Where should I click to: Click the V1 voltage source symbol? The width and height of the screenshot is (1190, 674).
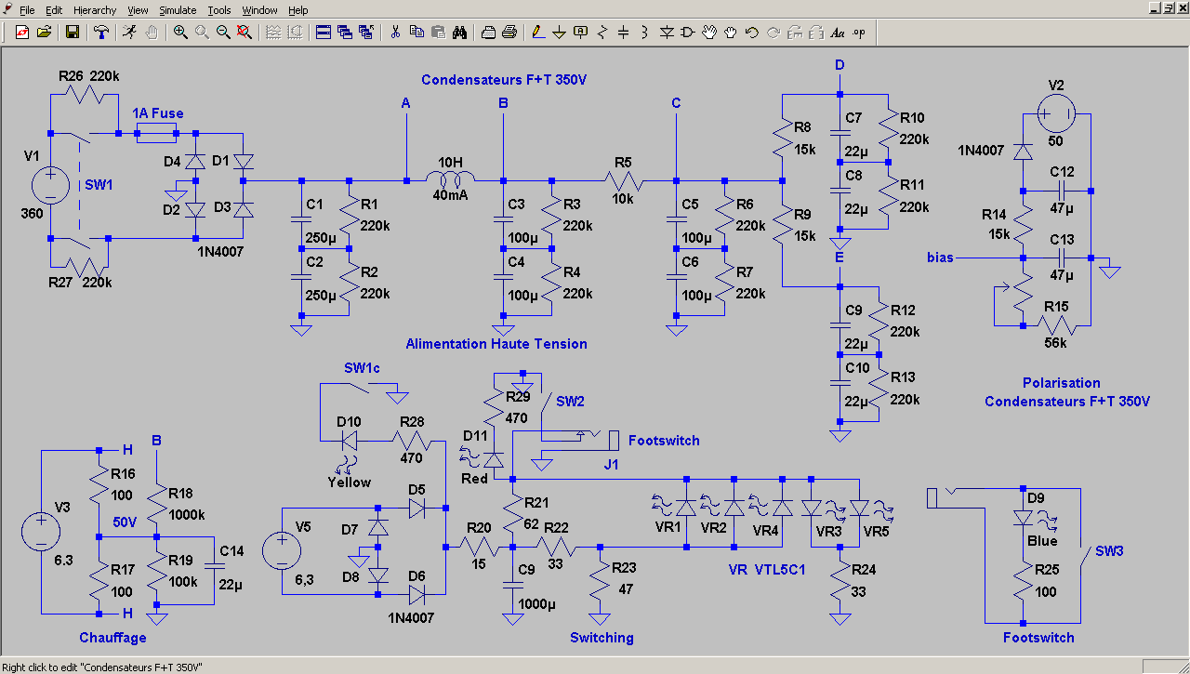tap(49, 183)
